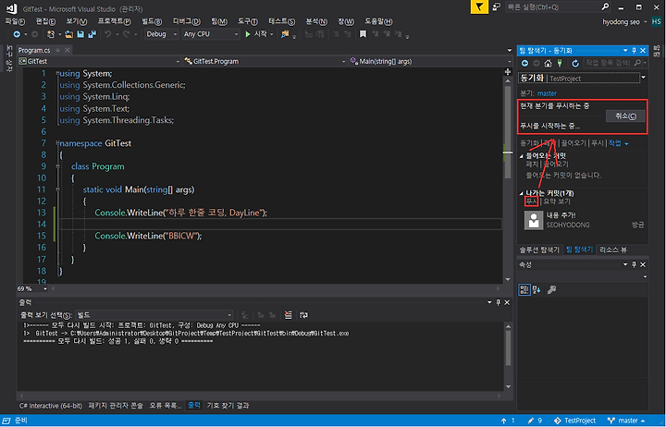The image size is (666, 427).
Task: Save the current file with disk icon
Action: [x=80, y=34]
